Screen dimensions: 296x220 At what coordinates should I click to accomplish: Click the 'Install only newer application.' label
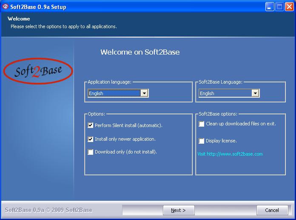[125, 139]
